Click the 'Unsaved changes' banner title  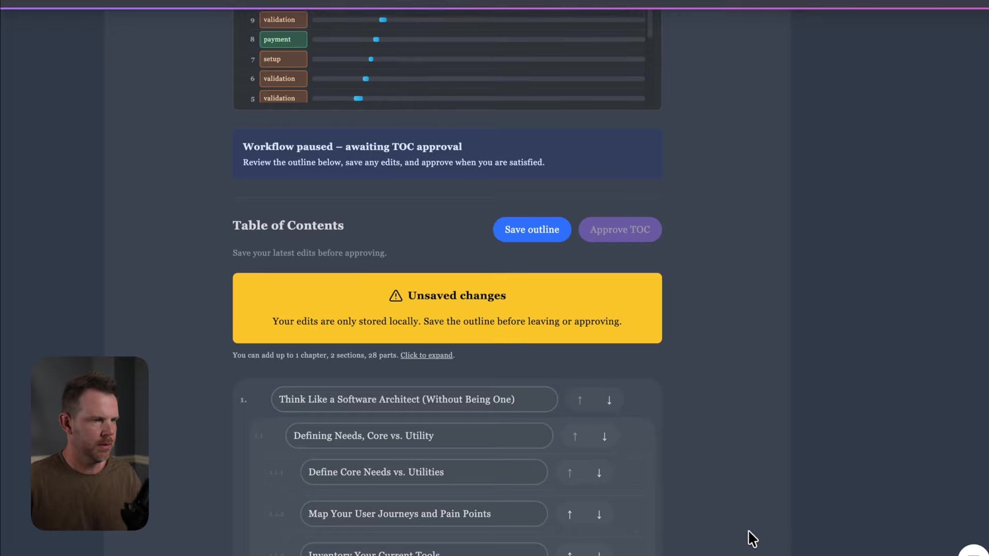click(x=457, y=296)
